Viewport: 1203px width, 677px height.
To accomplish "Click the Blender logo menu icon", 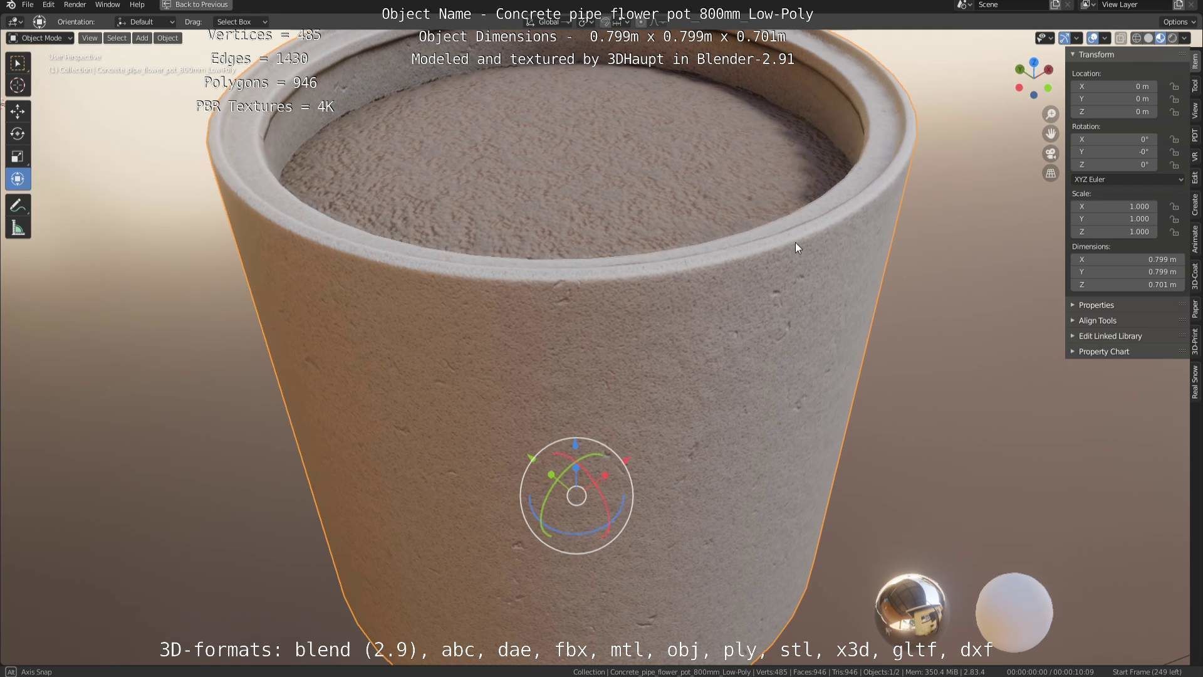I will pyautogui.click(x=11, y=4).
